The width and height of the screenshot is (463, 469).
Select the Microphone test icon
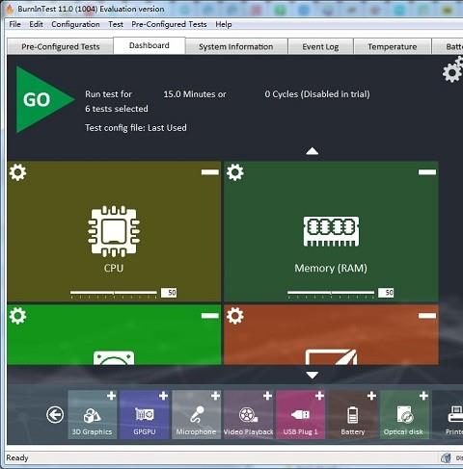click(196, 415)
